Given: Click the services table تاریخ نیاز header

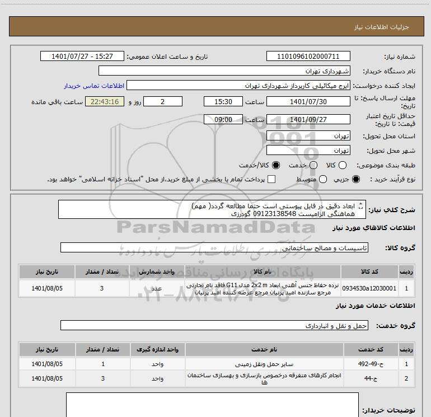Looking at the screenshot, I should pos(47,350).
